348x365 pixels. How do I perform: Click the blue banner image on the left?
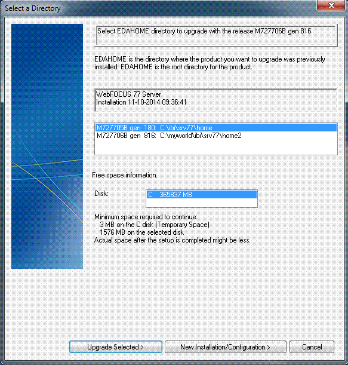click(47, 146)
